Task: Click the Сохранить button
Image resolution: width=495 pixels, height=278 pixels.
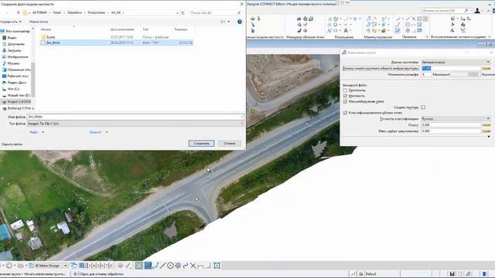Action: [x=201, y=144]
